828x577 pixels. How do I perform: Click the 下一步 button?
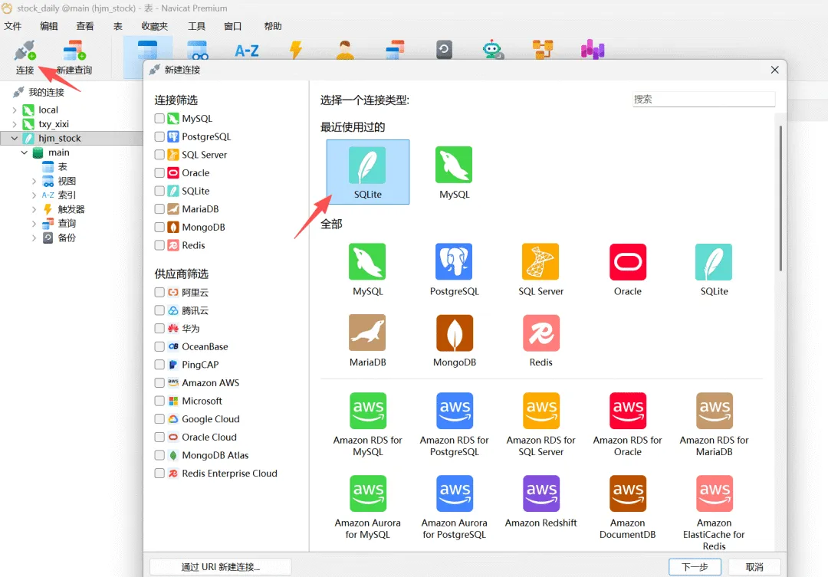click(695, 566)
